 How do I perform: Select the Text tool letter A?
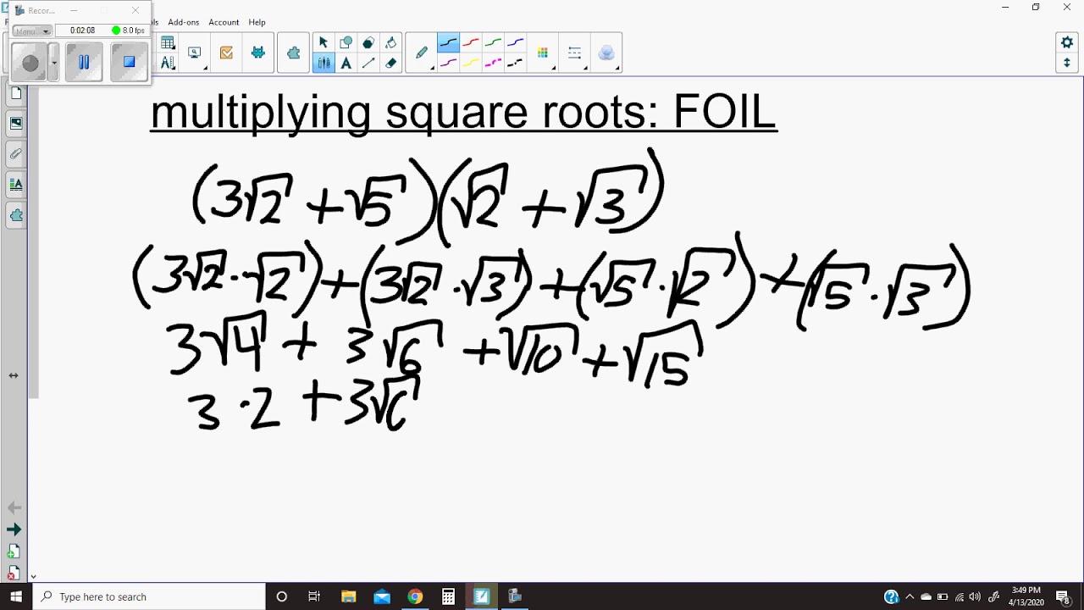[x=346, y=63]
